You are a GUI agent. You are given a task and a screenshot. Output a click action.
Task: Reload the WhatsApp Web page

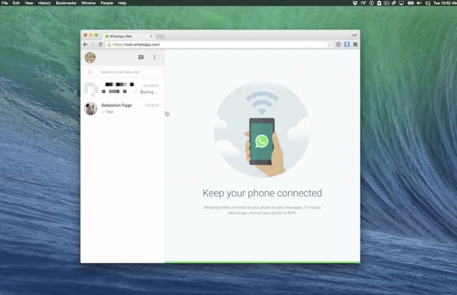pyautogui.click(x=100, y=44)
